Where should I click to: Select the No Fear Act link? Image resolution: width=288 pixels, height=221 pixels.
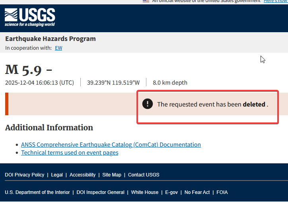point(197,192)
